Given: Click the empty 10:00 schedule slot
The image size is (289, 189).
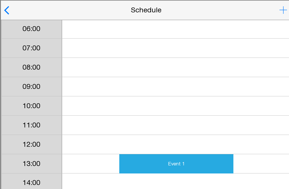Looking at the screenshot, I should 175,106.
